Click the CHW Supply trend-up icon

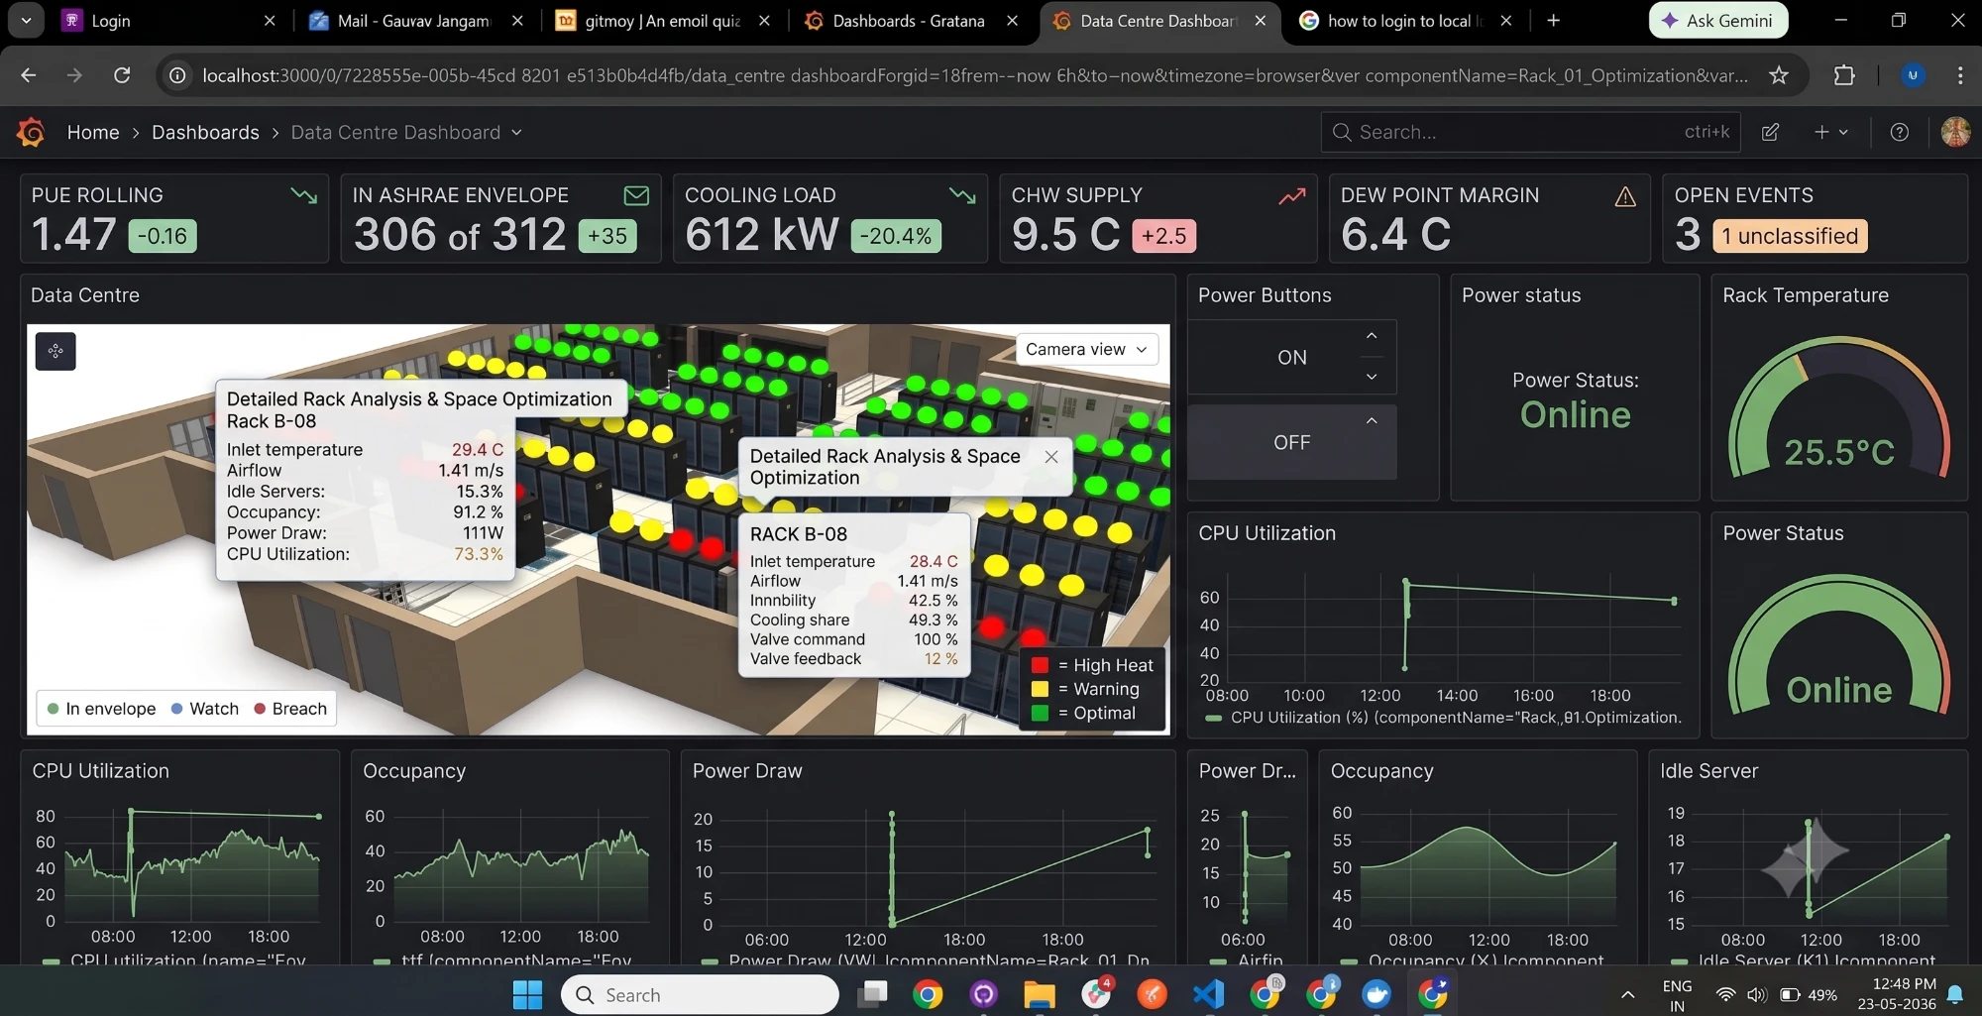tap(1291, 196)
